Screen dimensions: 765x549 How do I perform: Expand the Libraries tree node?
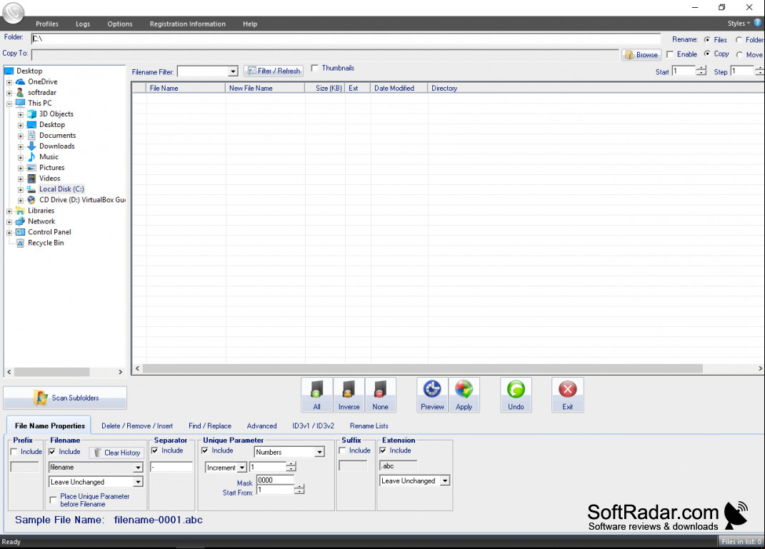9,211
